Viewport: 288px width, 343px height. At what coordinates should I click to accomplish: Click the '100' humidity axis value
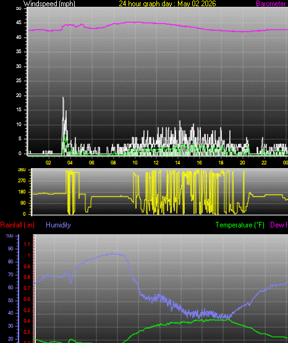[10, 236]
